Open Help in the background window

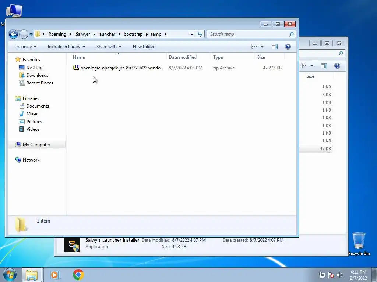coord(337,66)
